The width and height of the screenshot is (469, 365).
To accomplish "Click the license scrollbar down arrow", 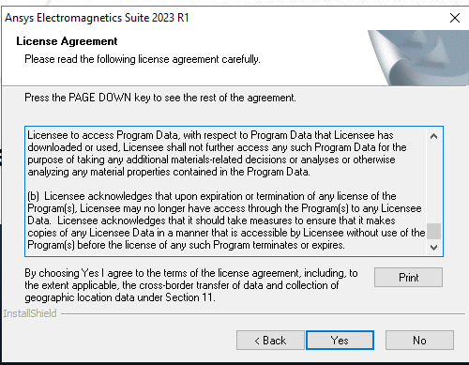I will pos(433,247).
